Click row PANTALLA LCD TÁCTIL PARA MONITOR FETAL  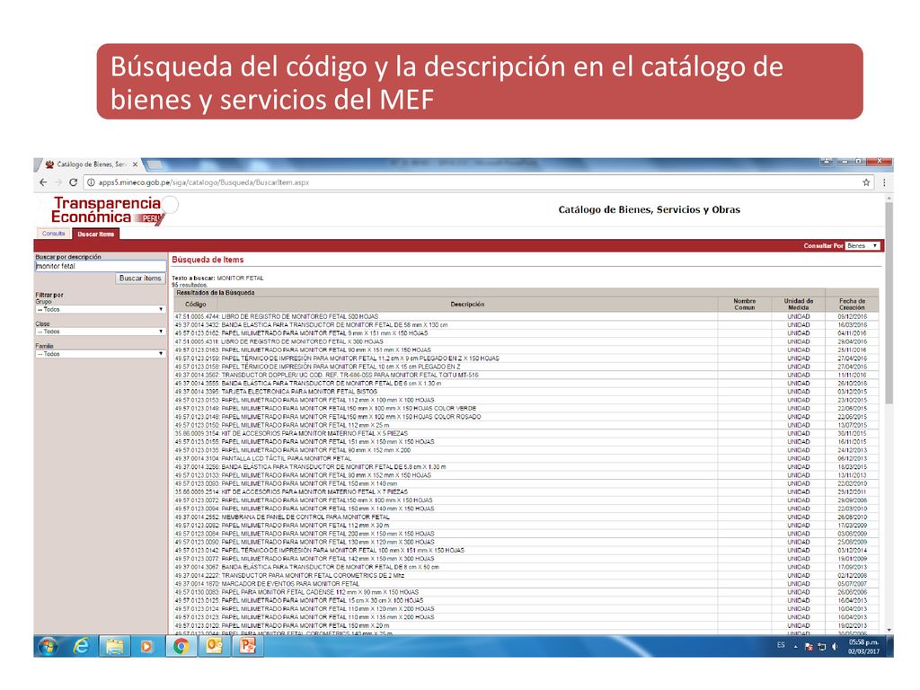(526, 458)
